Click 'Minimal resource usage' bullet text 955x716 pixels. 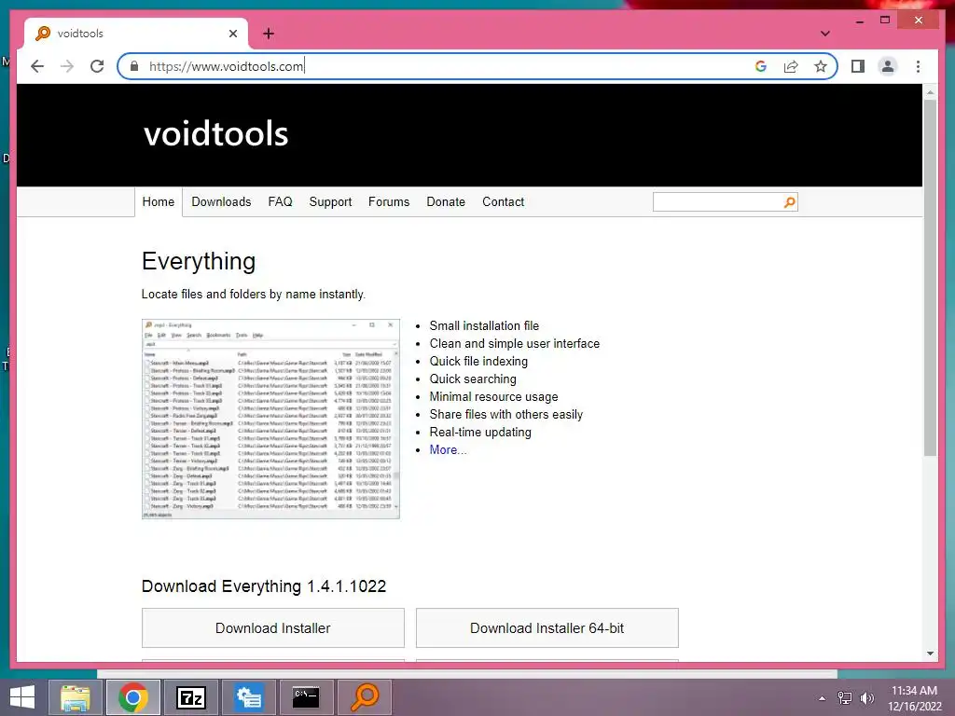494,397
